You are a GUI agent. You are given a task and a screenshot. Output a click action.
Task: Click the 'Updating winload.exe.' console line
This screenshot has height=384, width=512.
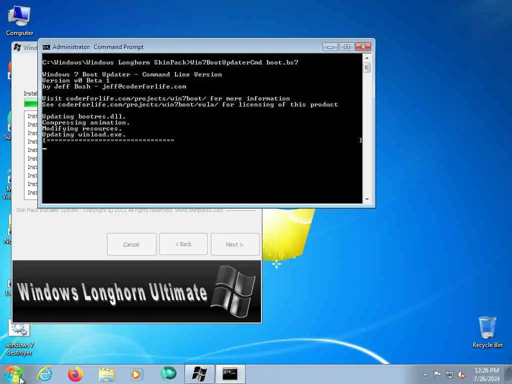click(84, 134)
